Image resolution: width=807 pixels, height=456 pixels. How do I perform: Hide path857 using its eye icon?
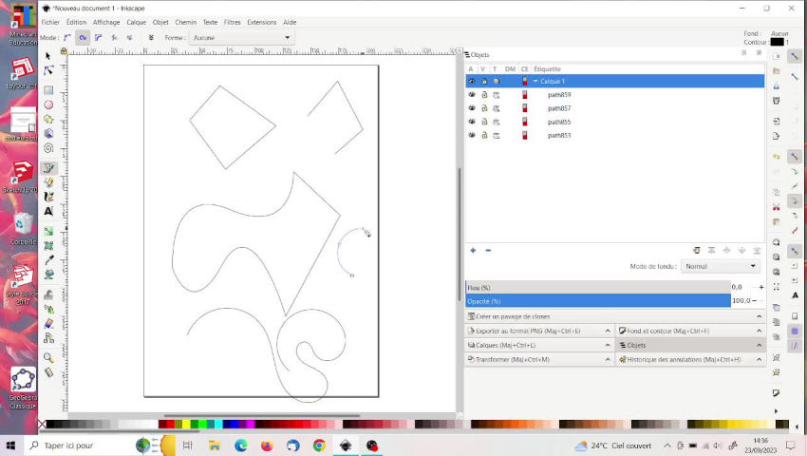[x=472, y=108]
